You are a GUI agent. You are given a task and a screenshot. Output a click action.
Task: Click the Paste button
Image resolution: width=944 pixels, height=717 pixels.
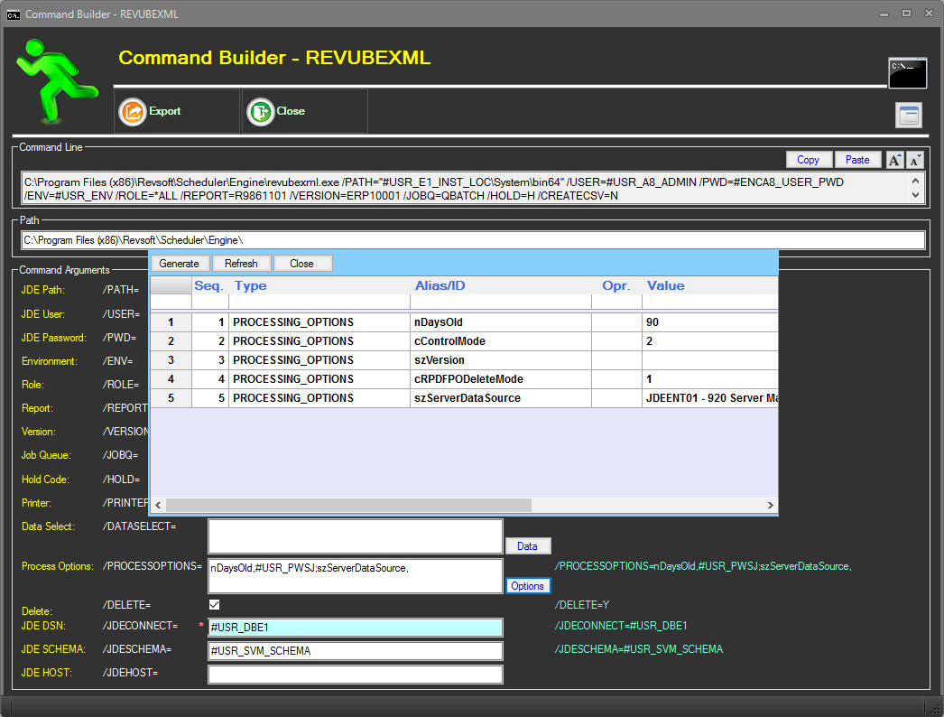pos(857,160)
